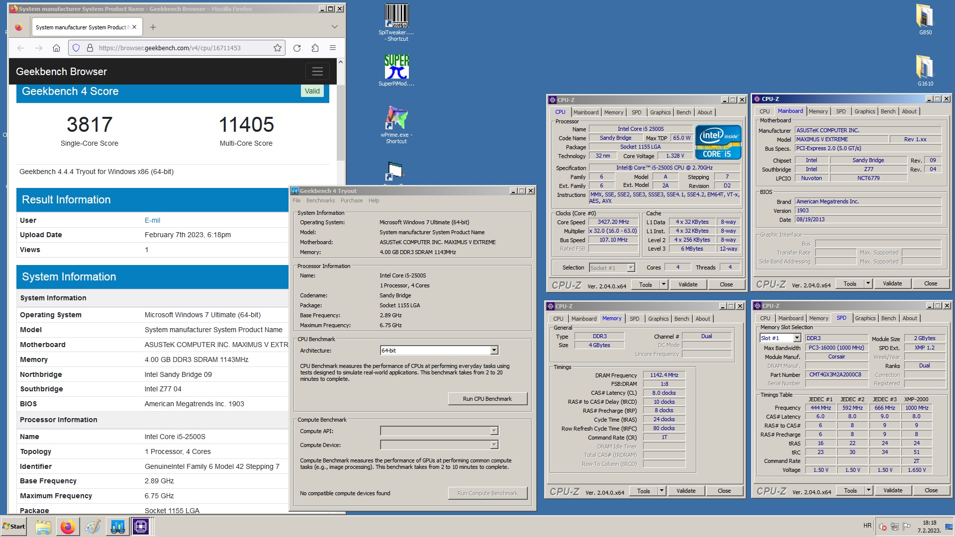Click CPU-Z icon in taskbar
The height and width of the screenshot is (537, 955).
click(x=141, y=527)
